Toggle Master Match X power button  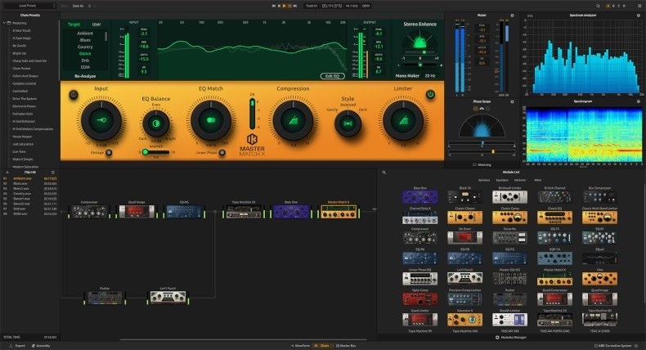point(429,94)
